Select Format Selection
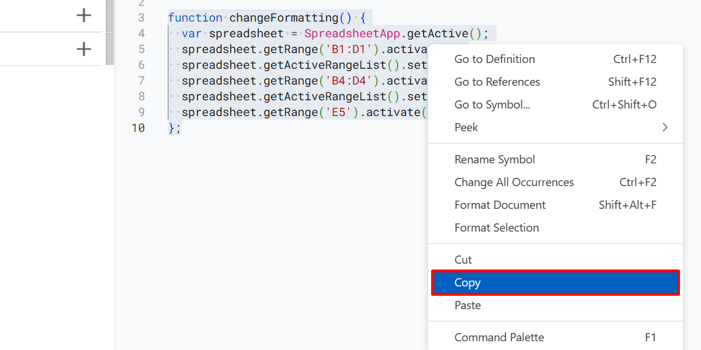 (497, 228)
